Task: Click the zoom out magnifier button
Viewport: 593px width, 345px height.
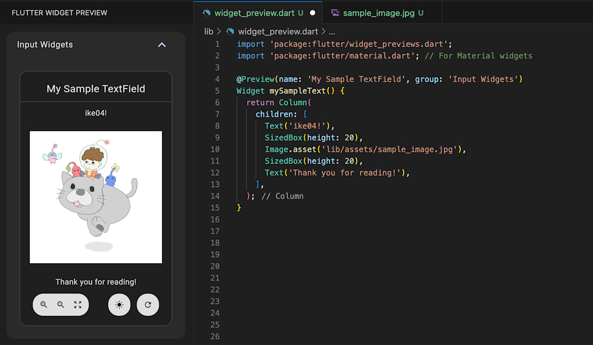Action: 61,305
